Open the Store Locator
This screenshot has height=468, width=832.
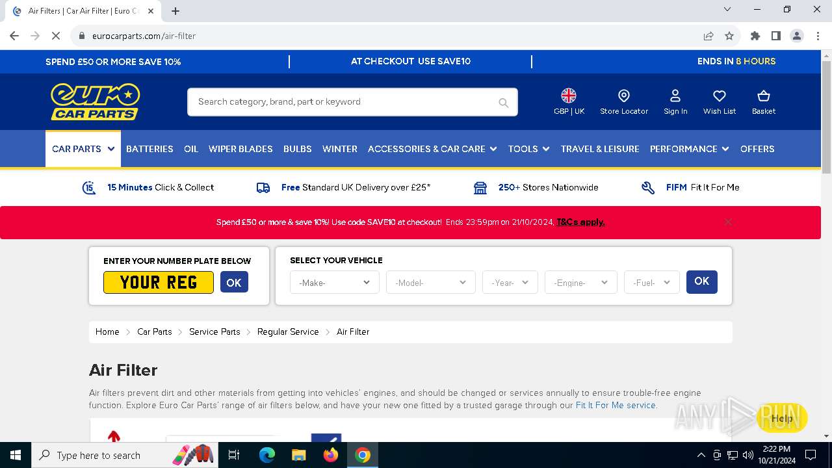coord(624,102)
